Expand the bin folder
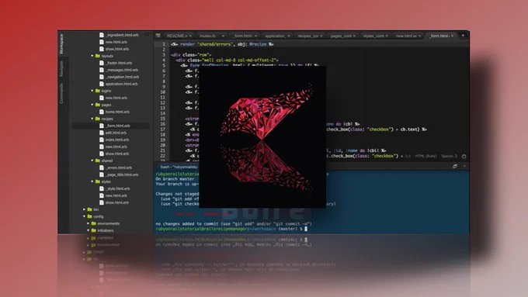 (84, 209)
